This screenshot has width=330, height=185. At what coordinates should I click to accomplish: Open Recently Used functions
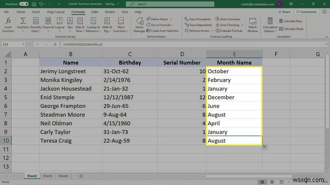36,25
